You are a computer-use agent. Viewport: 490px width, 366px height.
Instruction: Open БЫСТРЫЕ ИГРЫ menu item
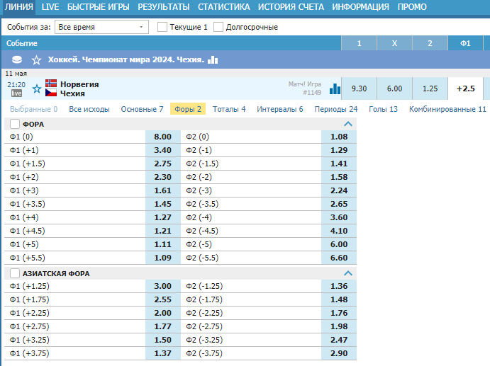coord(98,7)
